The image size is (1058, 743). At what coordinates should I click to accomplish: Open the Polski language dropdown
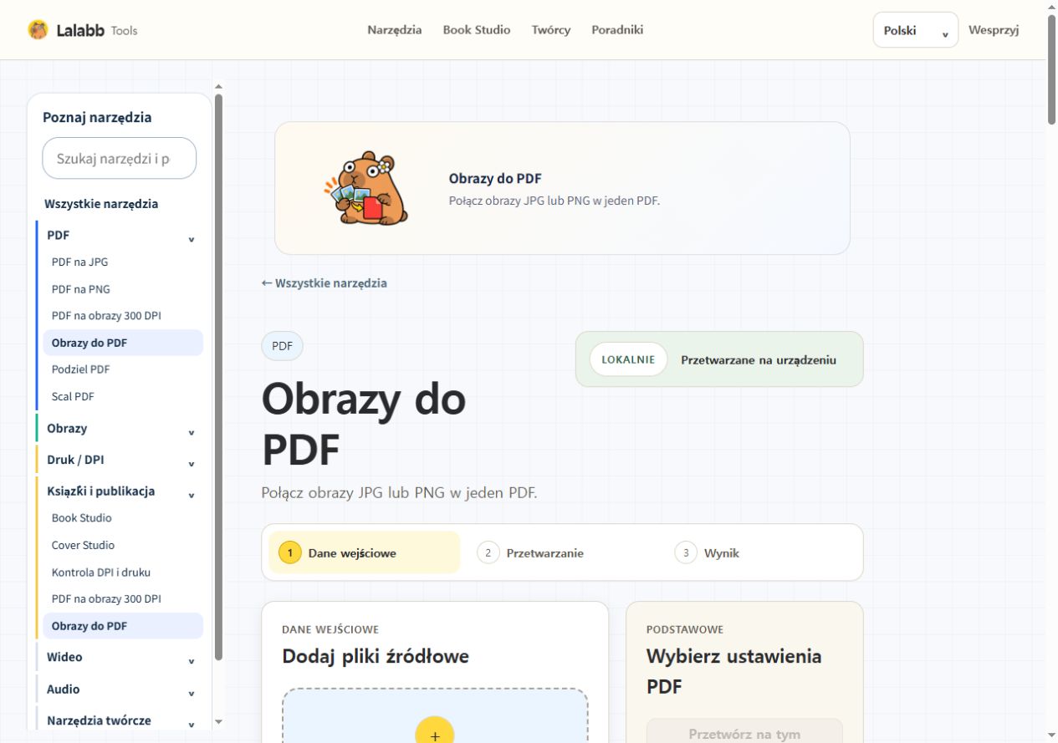tap(916, 30)
